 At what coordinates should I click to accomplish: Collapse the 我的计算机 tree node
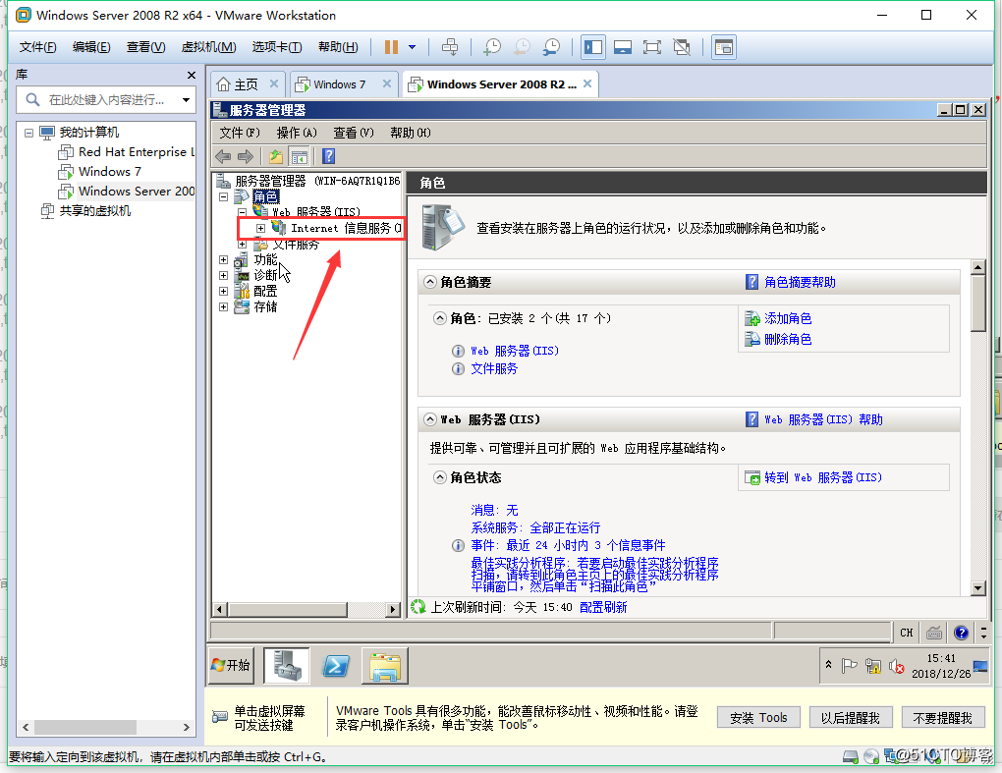point(28,133)
